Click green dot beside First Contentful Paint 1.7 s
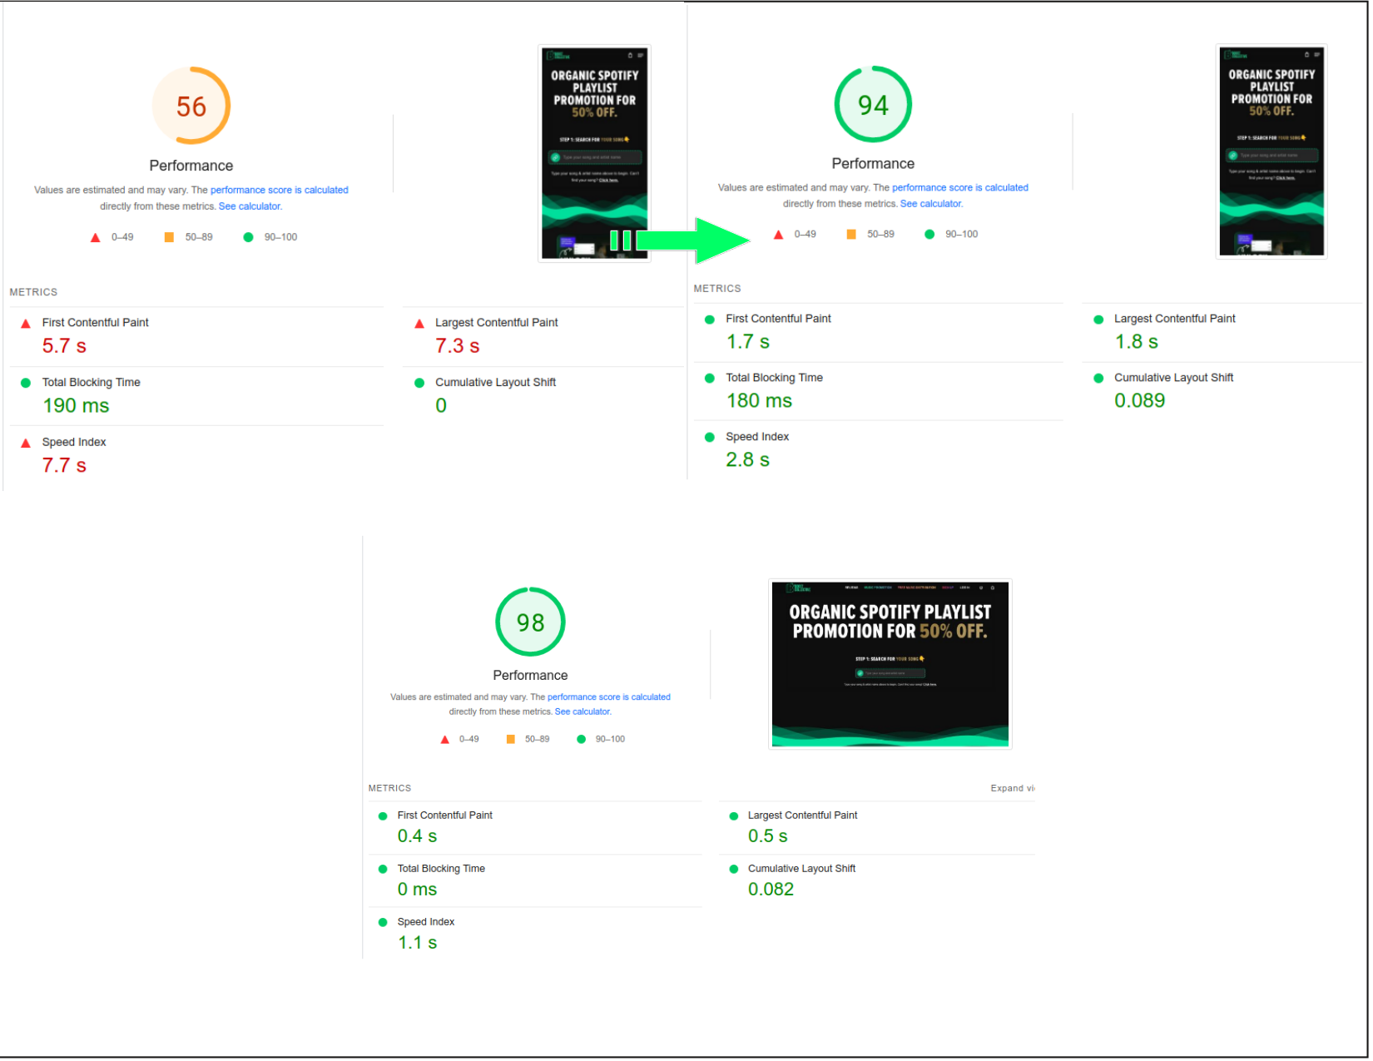The height and width of the screenshot is (1061, 1373). 710,319
